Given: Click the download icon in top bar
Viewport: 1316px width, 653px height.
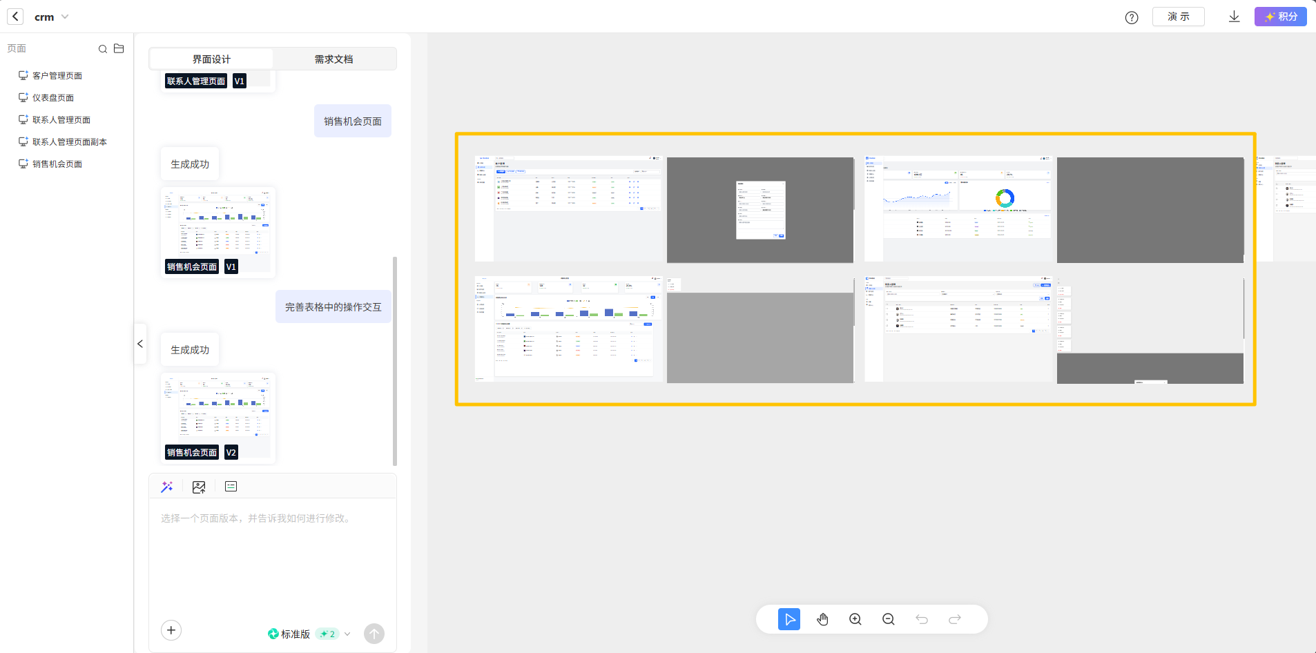Looking at the screenshot, I should pos(1234,17).
